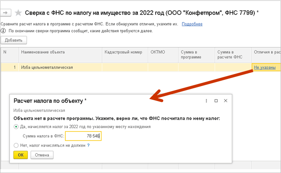The width and height of the screenshot is (281, 173).
Task: Click the favorites star icon
Action: pyautogui.click(x=18, y=13)
